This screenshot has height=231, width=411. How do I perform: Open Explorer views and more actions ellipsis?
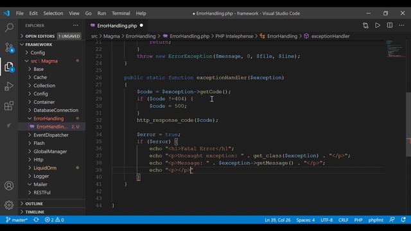pyautogui.click(x=76, y=26)
